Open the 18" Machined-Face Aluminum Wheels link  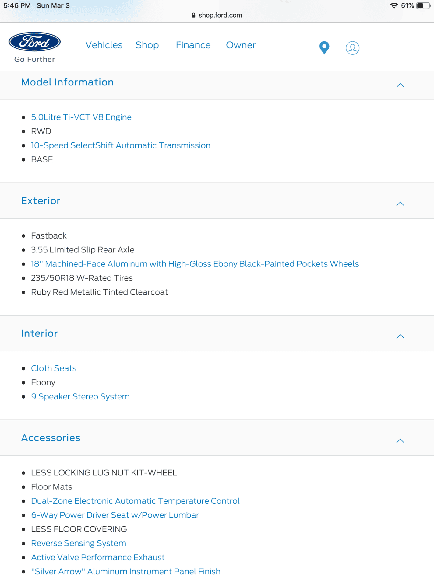(x=195, y=264)
